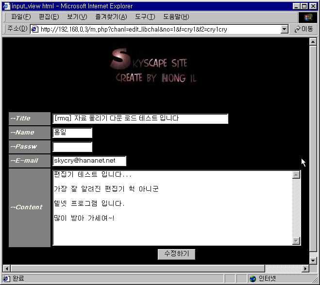Click the horizontal scroll left arrow
Image resolution: width=320 pixels, height=285 pixels.
(x=7, y=268)
